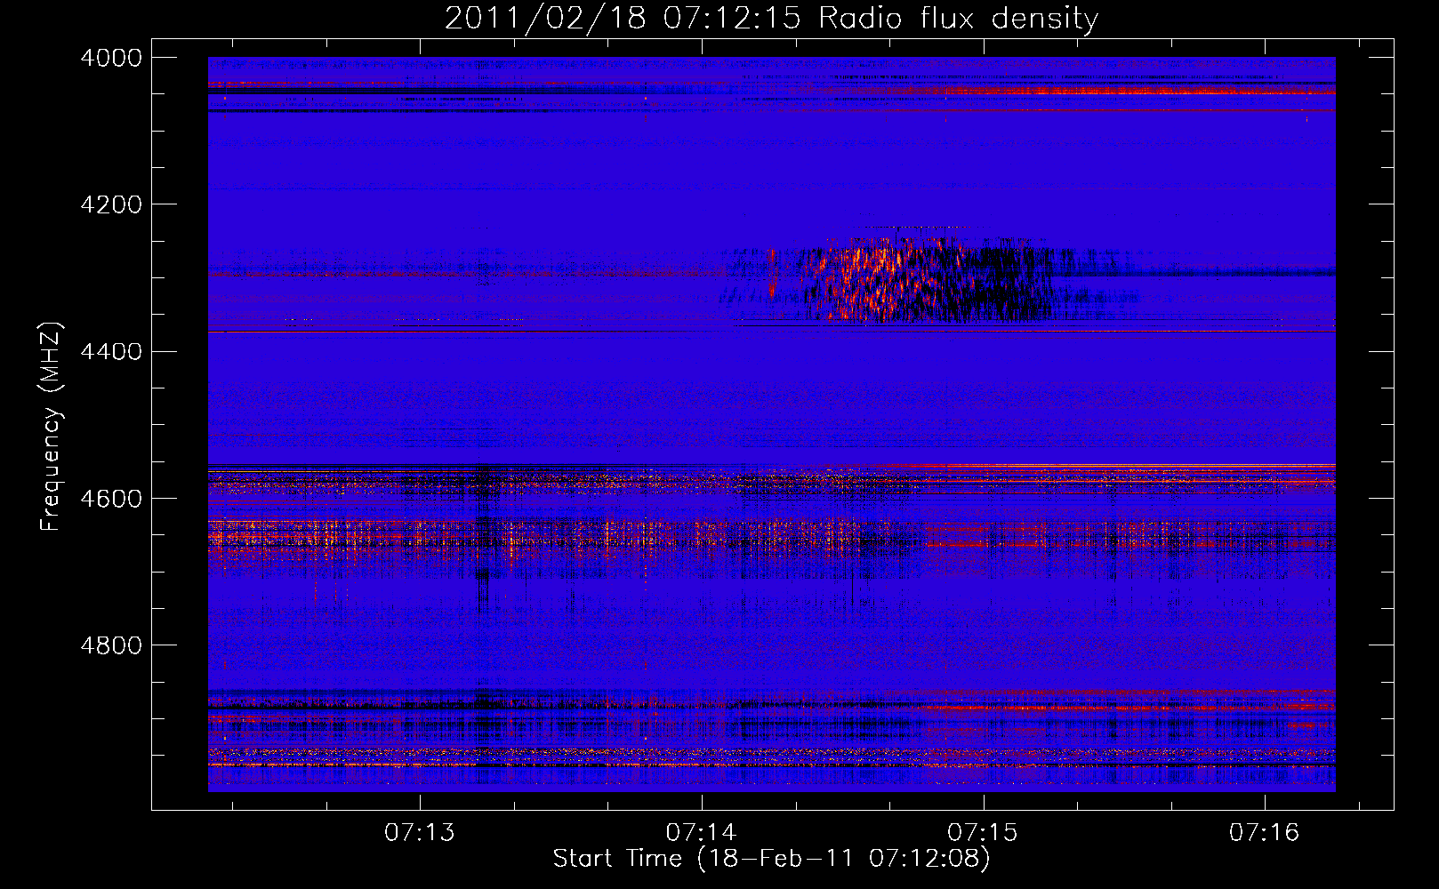
Task: Click the 07:14 time tick label
Action: 702,833
